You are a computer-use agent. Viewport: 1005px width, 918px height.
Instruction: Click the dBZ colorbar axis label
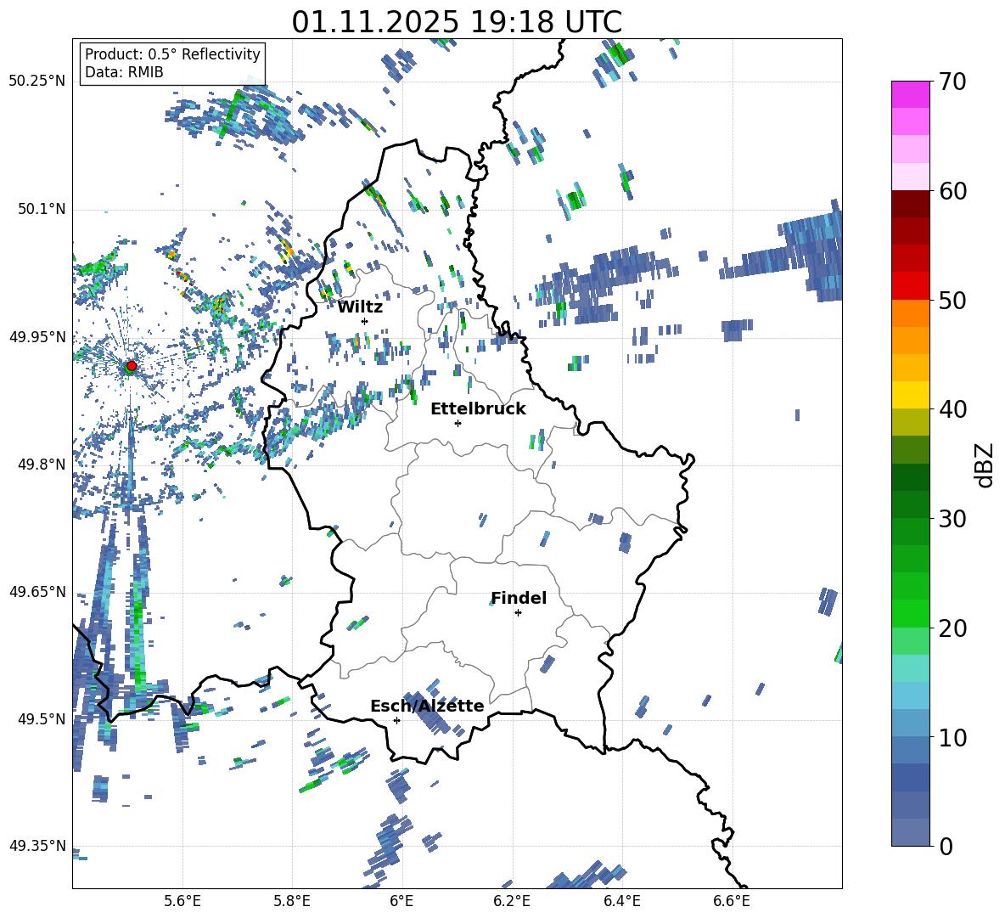pyautogui.click(x=985, y=465)
